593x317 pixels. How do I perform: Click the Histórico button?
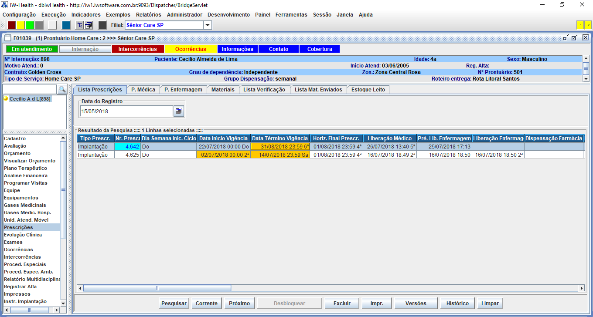(x=457, y=304)
